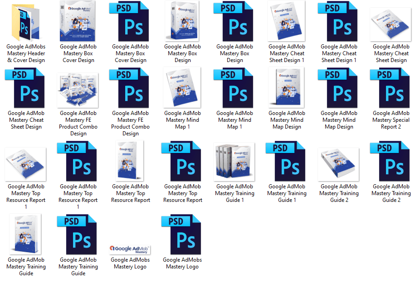The width and height of the screenshot is (415, 287).
Task: Select FE Product Combo Design image thumbnail
Action: pyautogui.click(x=78, y=91)
